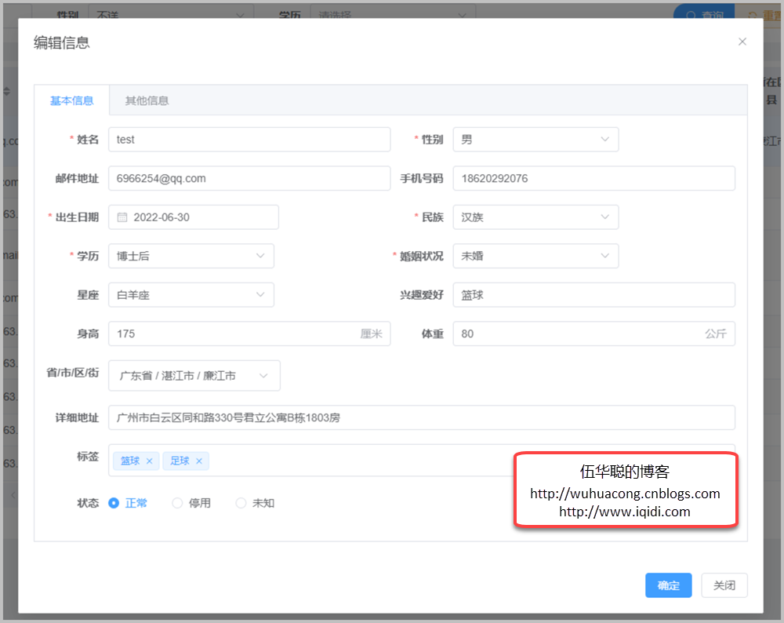Remove the 足球 tag via its x icon
Viewport: 784px width, 623px height.
coord(199,461)
